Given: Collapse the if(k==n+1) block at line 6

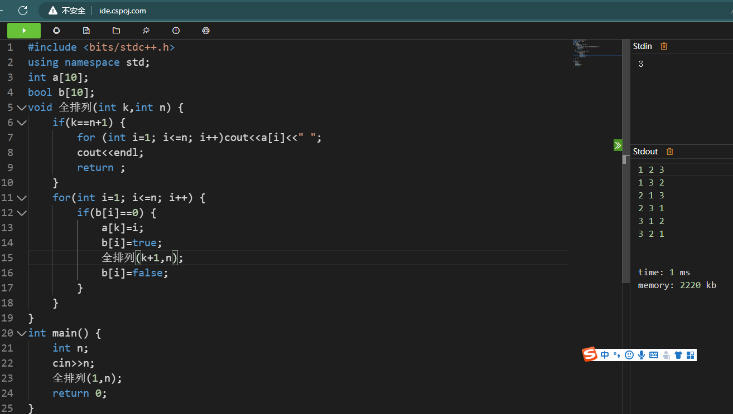Looking at the screenshot, I should coord(21,122).
